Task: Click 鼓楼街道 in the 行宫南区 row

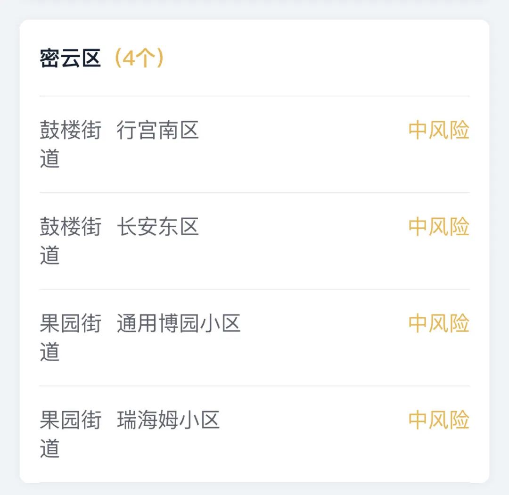Action: (x=70, y=144)
